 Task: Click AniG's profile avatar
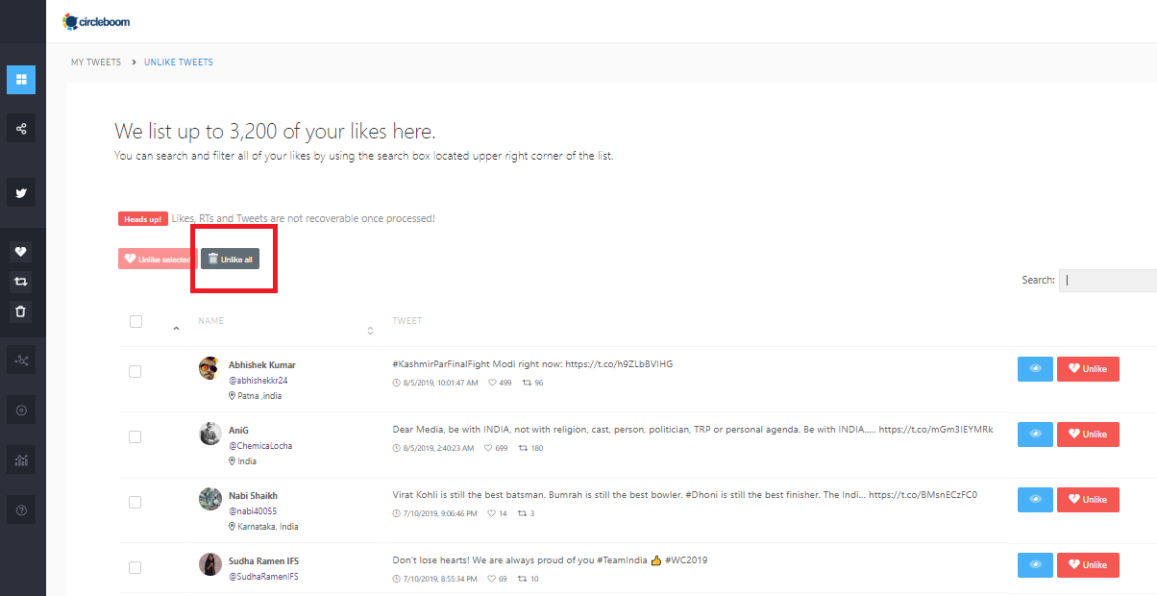210,434
